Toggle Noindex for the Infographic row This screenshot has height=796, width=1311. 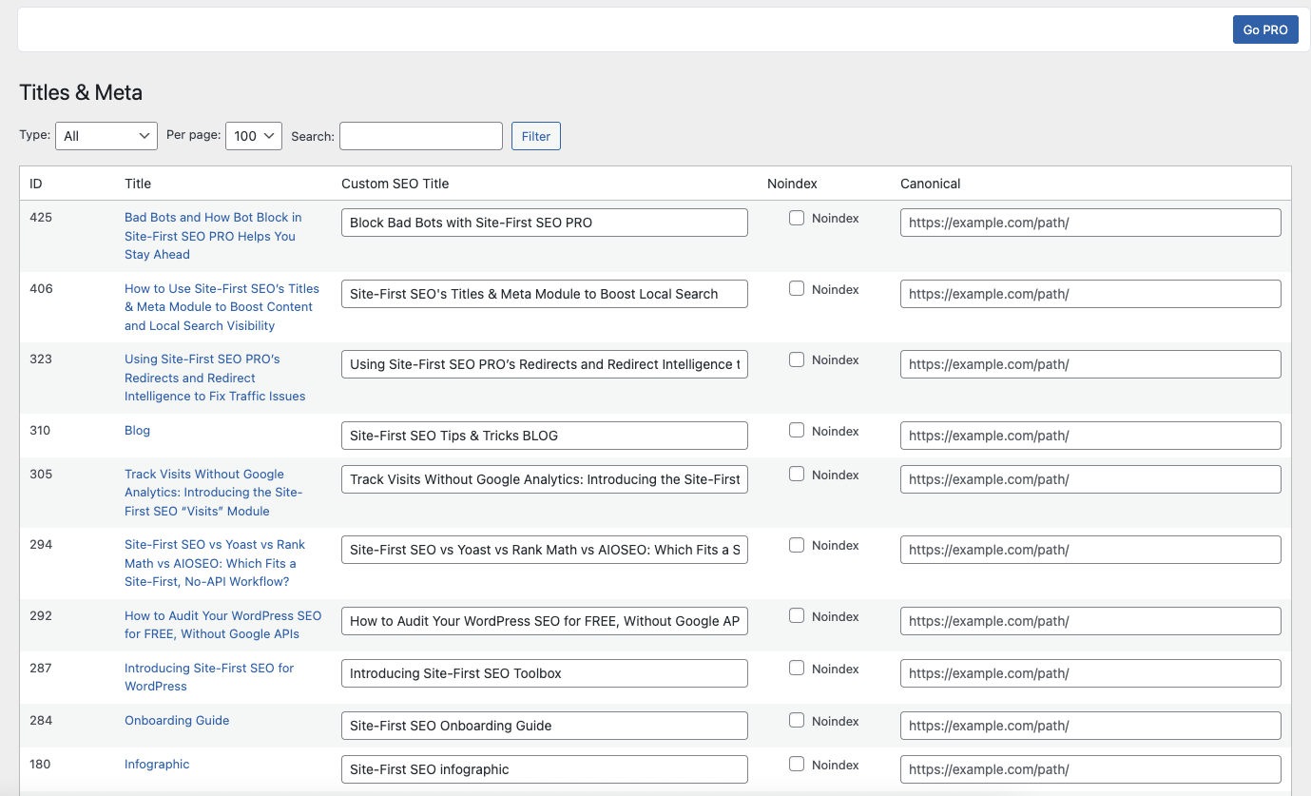(797, 765)
